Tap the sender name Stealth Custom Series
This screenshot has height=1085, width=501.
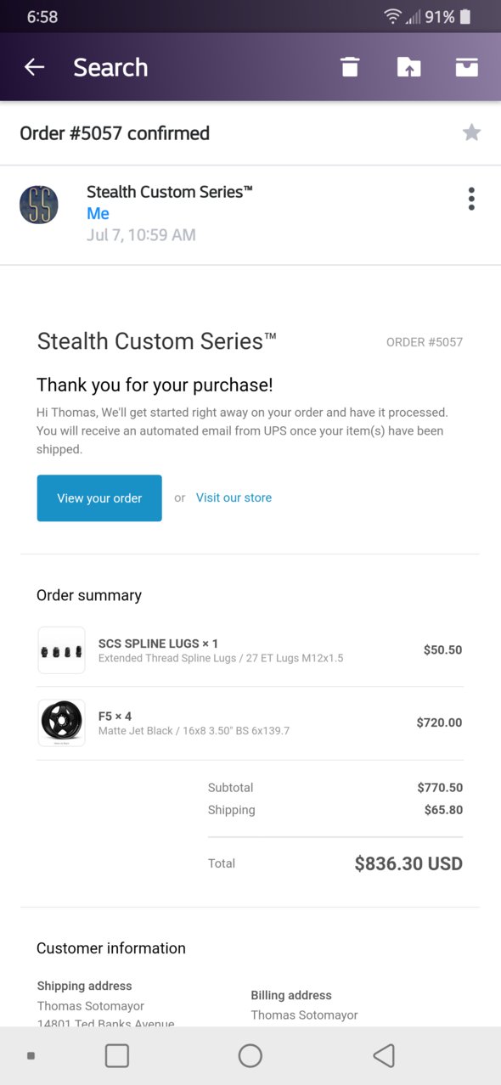(x=170, y=192)
